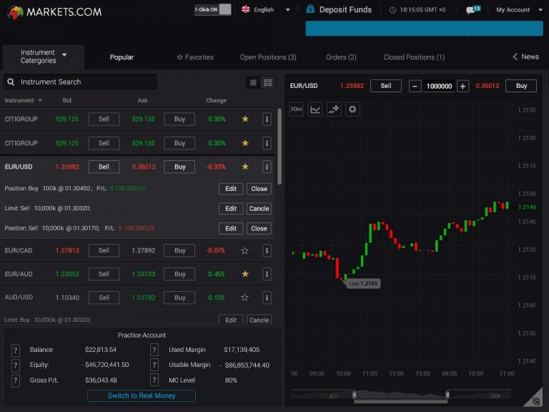Screen dimensions: 549x412
Task: Switch to Open Positions (3) tab
Action: coord(268,57)
